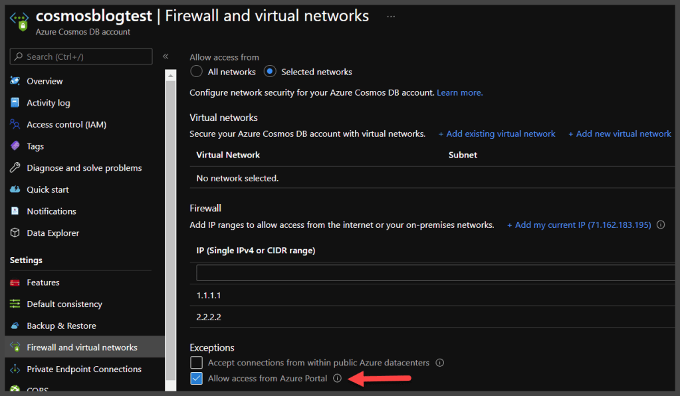Click the Activity log icon
Image resolution: width=680 pixels, height=396 pixels.
15,103
